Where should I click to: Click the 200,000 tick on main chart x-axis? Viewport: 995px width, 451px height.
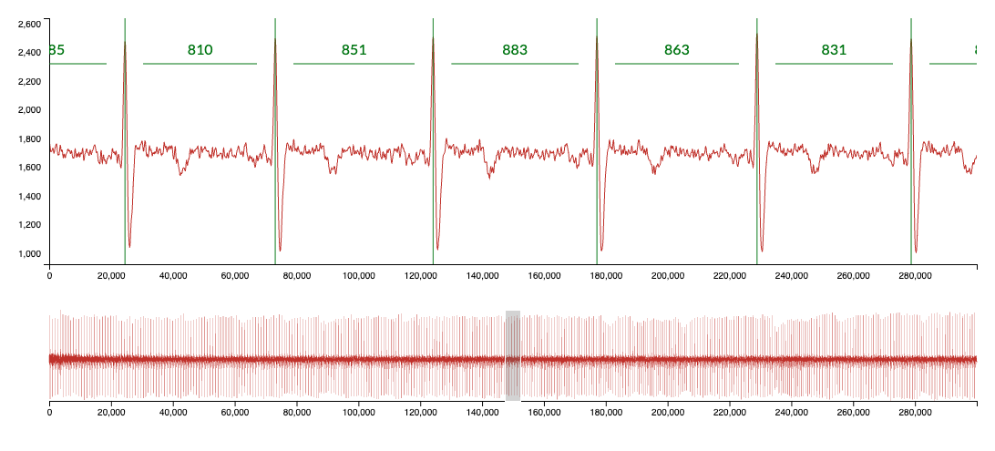tap(668, 275)
